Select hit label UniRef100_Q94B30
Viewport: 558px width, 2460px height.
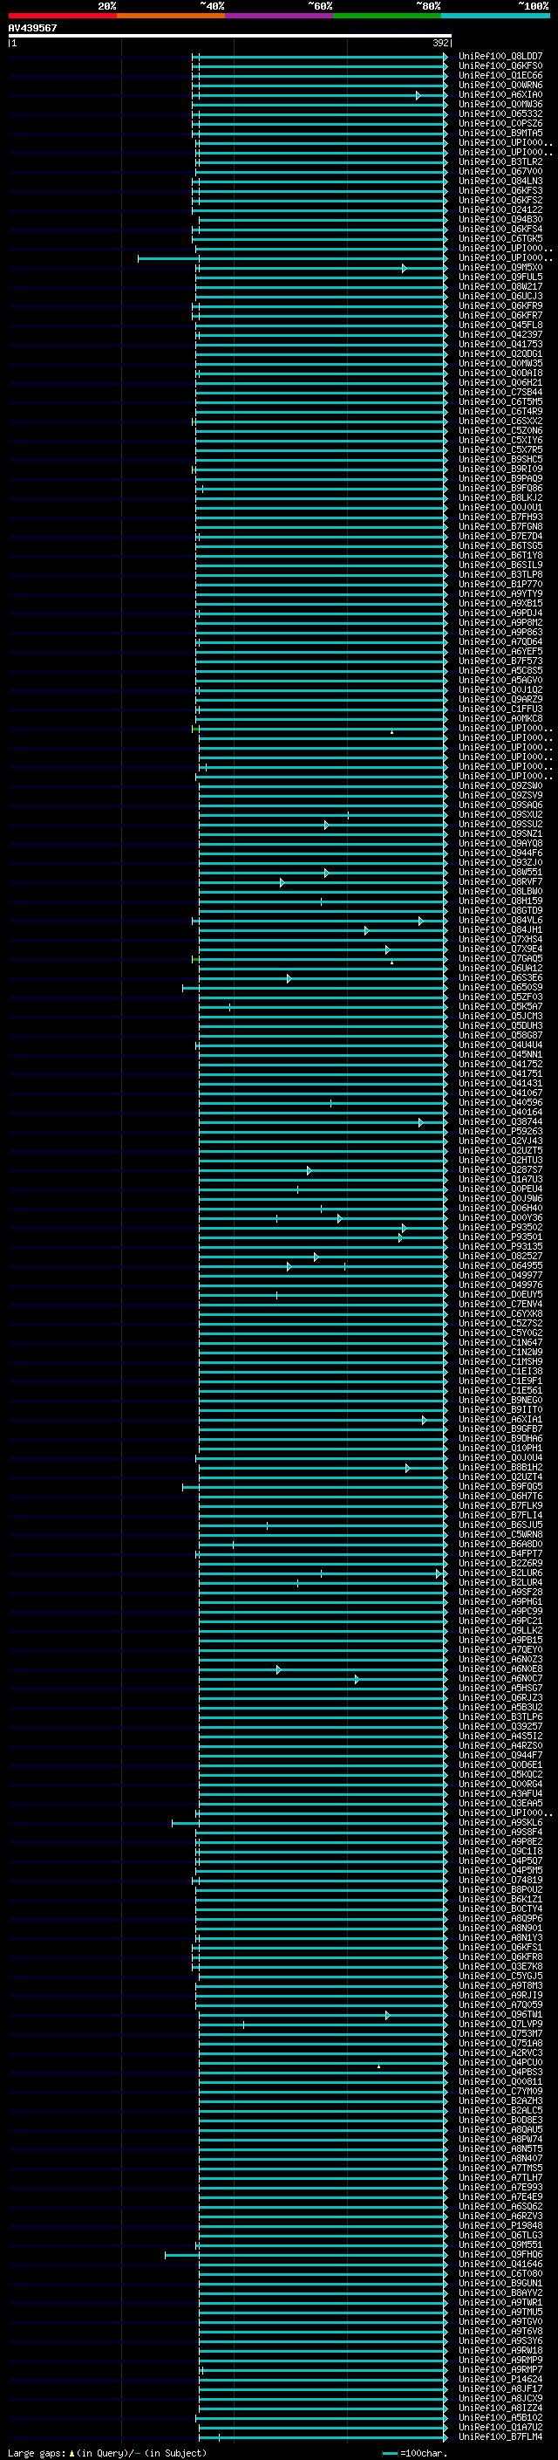[500, 220]
